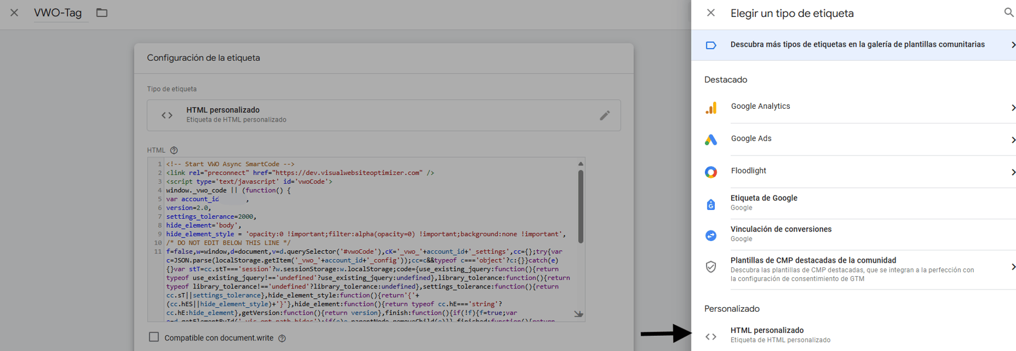Expand Google Ads row chevron
This screenshot has width=1016, height=351.
point(1012,140)
